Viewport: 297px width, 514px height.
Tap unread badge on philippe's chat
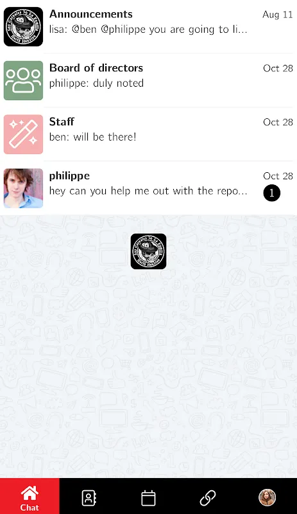point(272,193)
